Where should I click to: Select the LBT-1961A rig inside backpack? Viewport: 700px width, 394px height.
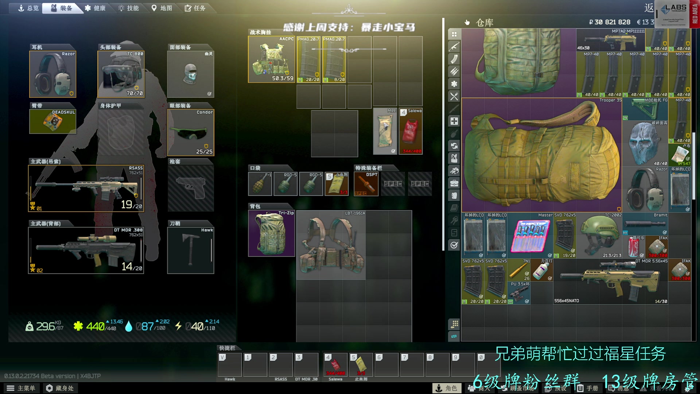(331, 245)
